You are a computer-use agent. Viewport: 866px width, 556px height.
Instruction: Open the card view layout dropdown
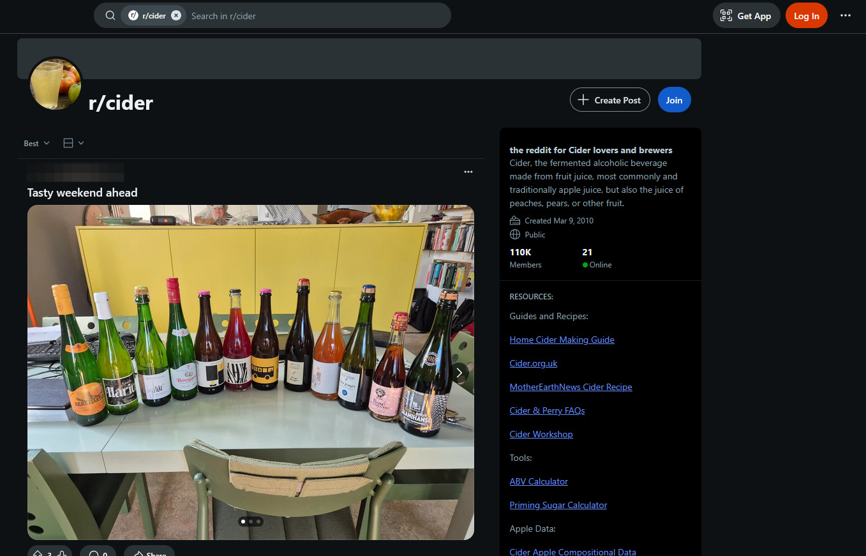click(x=73, y=143)
